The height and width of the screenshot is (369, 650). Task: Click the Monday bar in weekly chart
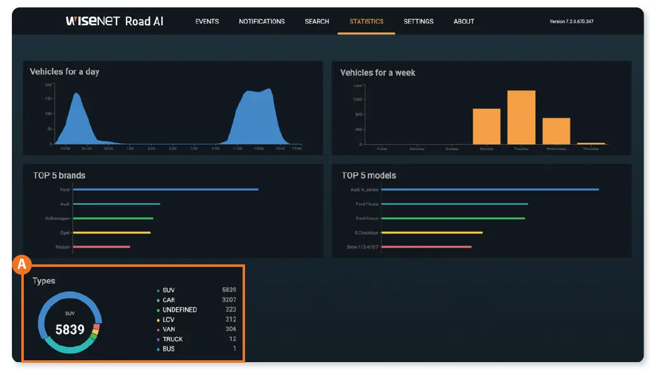(x=486, y=127)
